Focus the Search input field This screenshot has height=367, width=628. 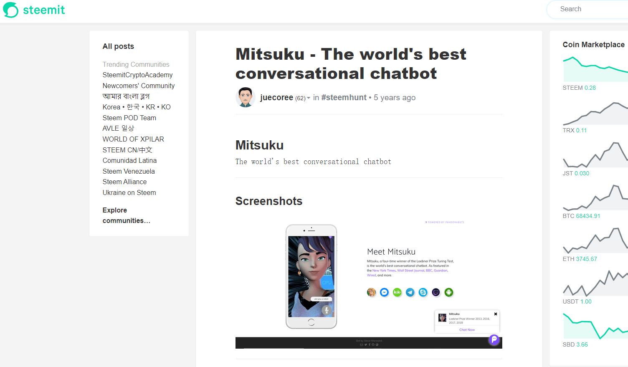click(593, 9)
